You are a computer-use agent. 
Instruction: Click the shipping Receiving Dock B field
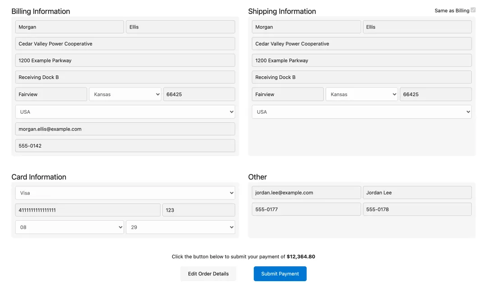[x=362, y=77]
